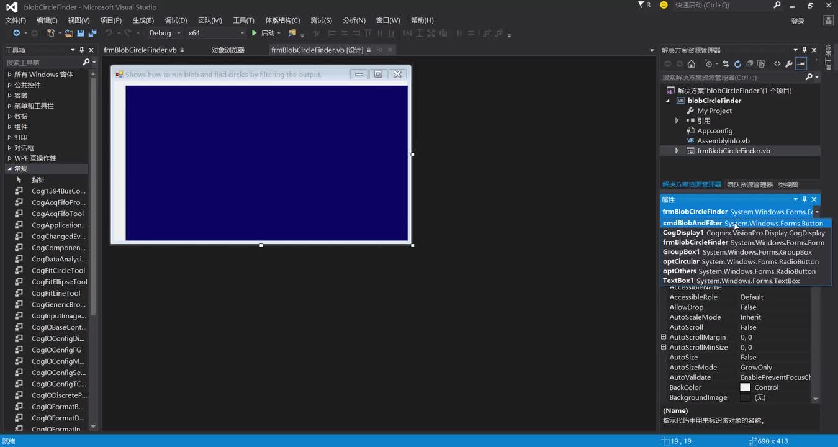This screenshot has height=447, width=838.
Task: Click the feedback smiley icon in title bar
Action: (664, 5)
